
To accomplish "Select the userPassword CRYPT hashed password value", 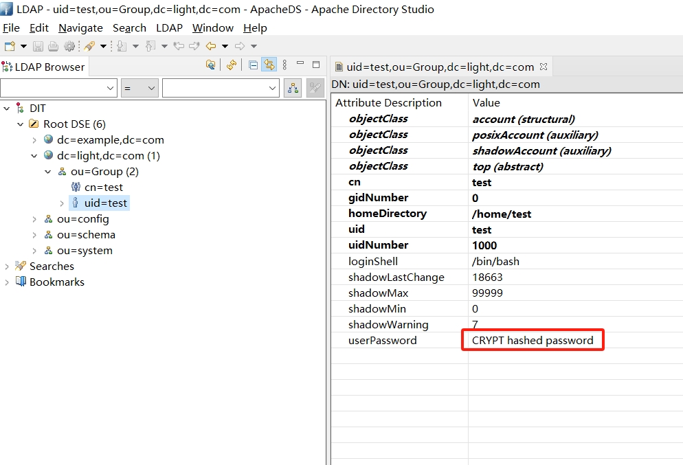I will point(532,341).
